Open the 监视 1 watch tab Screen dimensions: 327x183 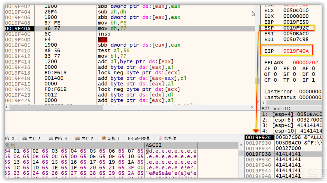click(x=111, y=138)
